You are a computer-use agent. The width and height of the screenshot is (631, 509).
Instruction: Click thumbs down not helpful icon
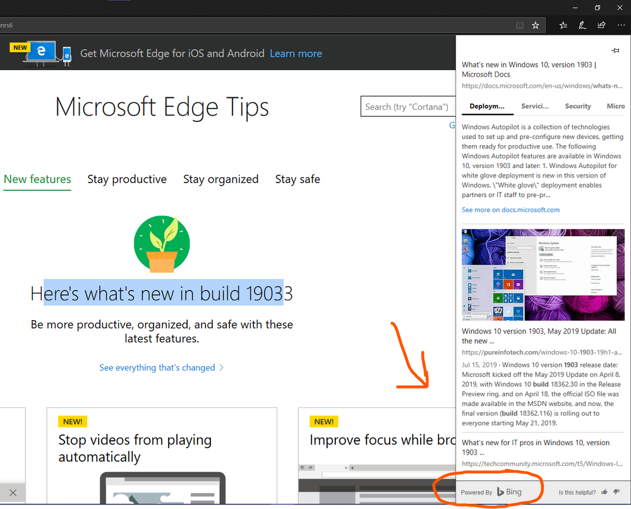(616, 492)
